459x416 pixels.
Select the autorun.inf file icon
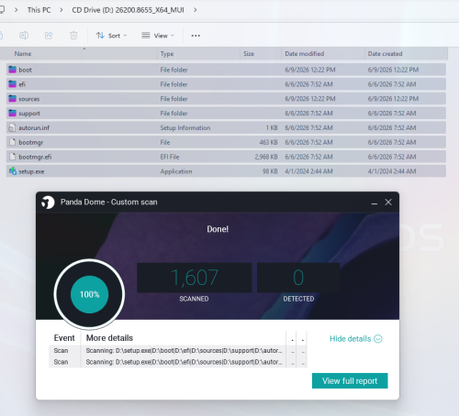click(x=12, y=127)
